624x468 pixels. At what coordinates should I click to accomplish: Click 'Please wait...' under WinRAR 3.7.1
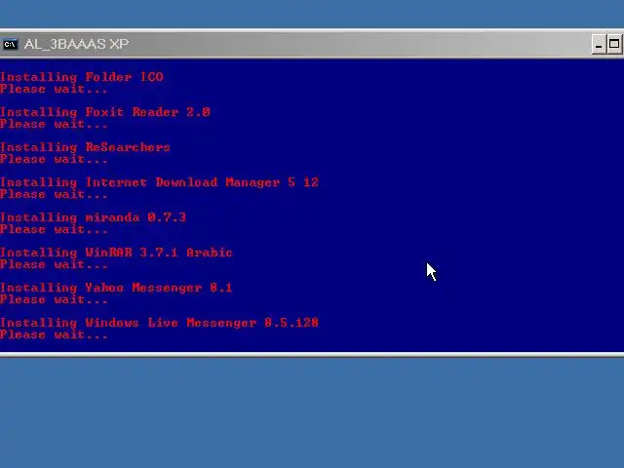click(54, 264)
